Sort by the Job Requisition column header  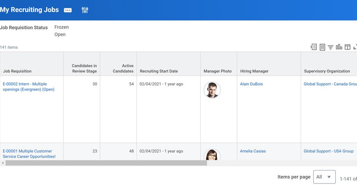click(x=17, y=71)
